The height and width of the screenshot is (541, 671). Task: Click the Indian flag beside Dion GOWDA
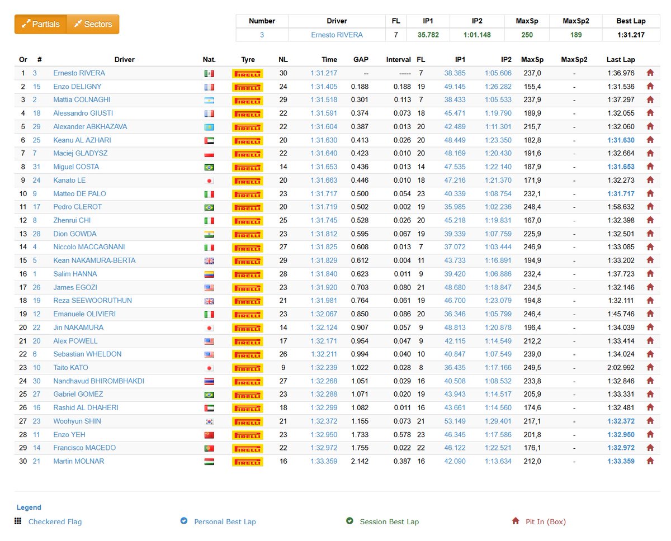[x=209, y=234]
